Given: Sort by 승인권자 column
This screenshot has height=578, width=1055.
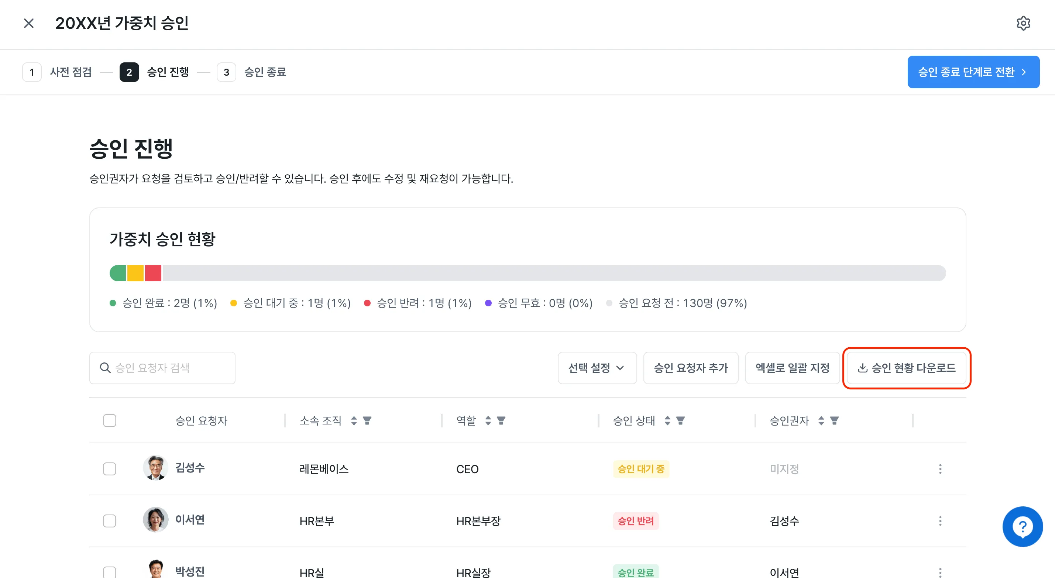Looking at the screenshot, I should click(821, 421).
